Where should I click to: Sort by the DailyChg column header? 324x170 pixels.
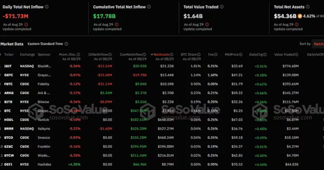(256, 54)
